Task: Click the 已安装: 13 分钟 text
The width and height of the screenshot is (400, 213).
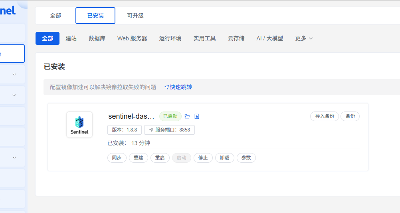Action: (129, 143)
